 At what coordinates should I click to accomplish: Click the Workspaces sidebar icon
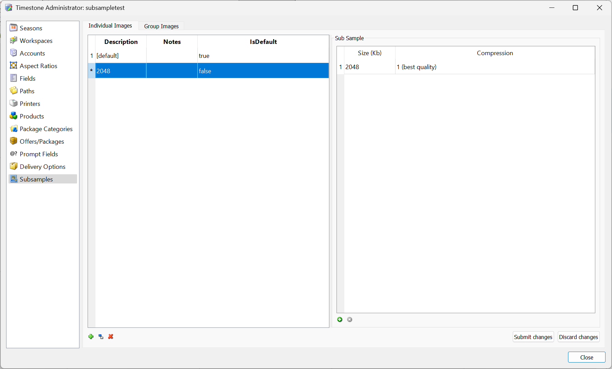pyautogui.click(x=14, y=40)
